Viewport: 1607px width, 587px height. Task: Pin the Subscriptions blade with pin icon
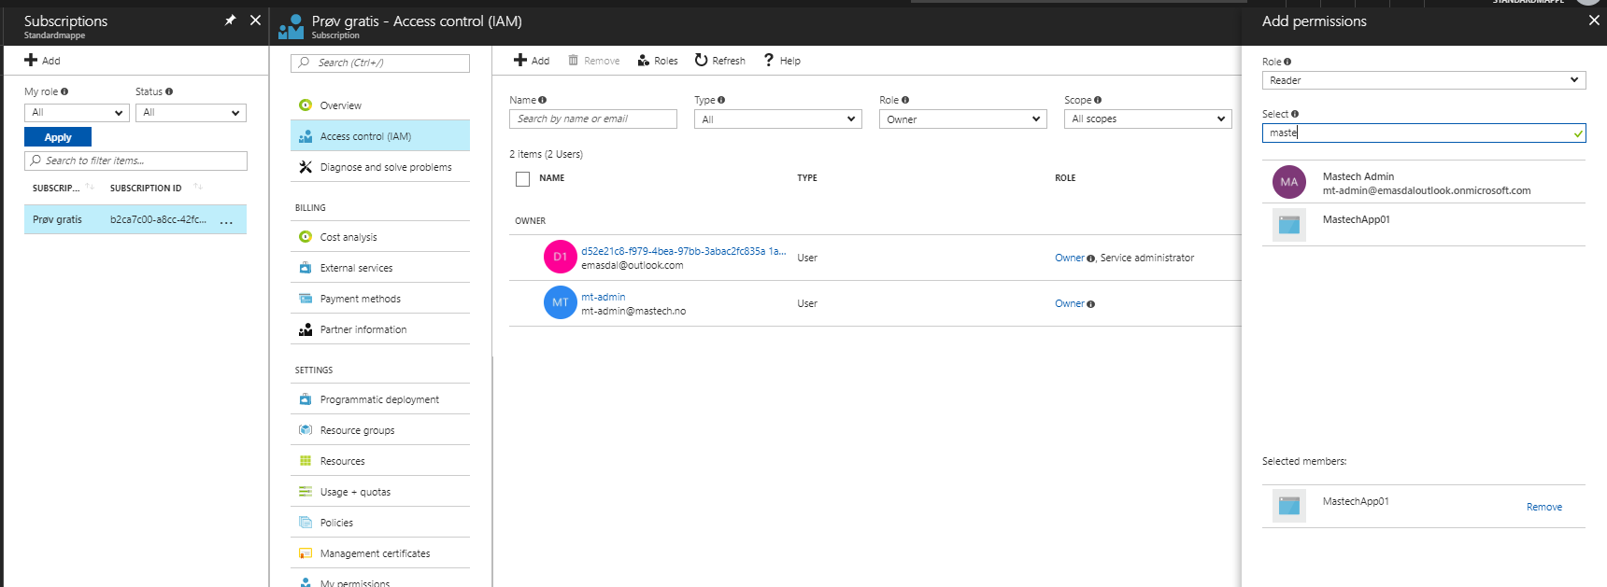pyautogui.click(x=230, y=21)
